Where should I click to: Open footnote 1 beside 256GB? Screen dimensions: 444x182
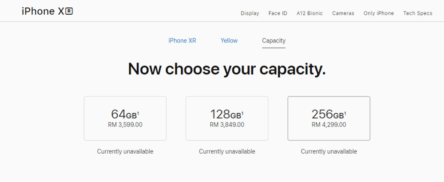point(345,113)
